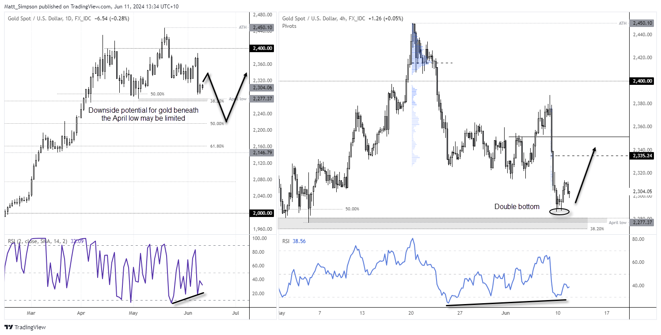Click the 2,480.00 level on the daily price axis
This screenshot has height=335, width=661.
pos(262,15)
